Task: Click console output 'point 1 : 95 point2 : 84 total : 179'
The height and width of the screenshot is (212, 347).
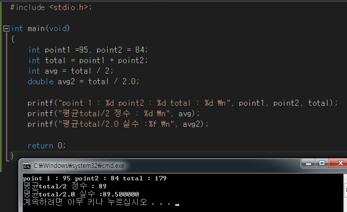Action: 95,178
